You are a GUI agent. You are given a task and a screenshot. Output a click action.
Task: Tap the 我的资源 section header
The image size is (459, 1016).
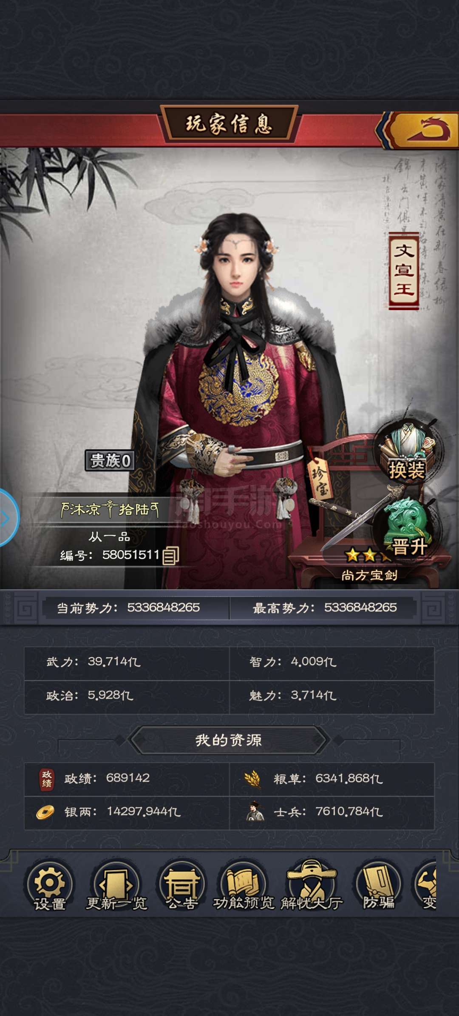click(x=229, y=740)
